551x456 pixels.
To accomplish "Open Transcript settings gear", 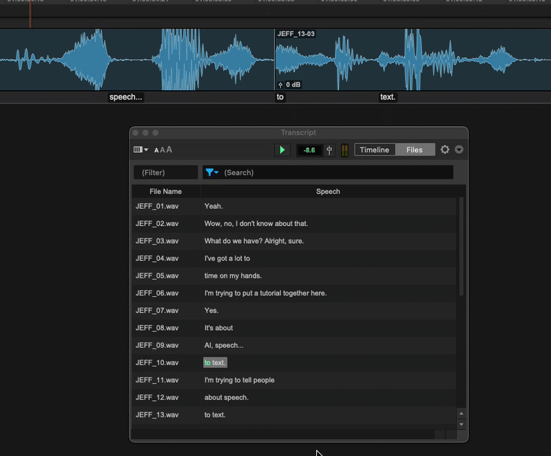I will click(x=445, y=149).
